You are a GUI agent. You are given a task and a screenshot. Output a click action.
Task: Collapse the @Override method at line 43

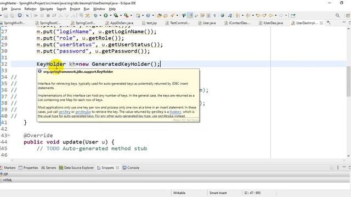pyautogui.click(x=9, y=135)
